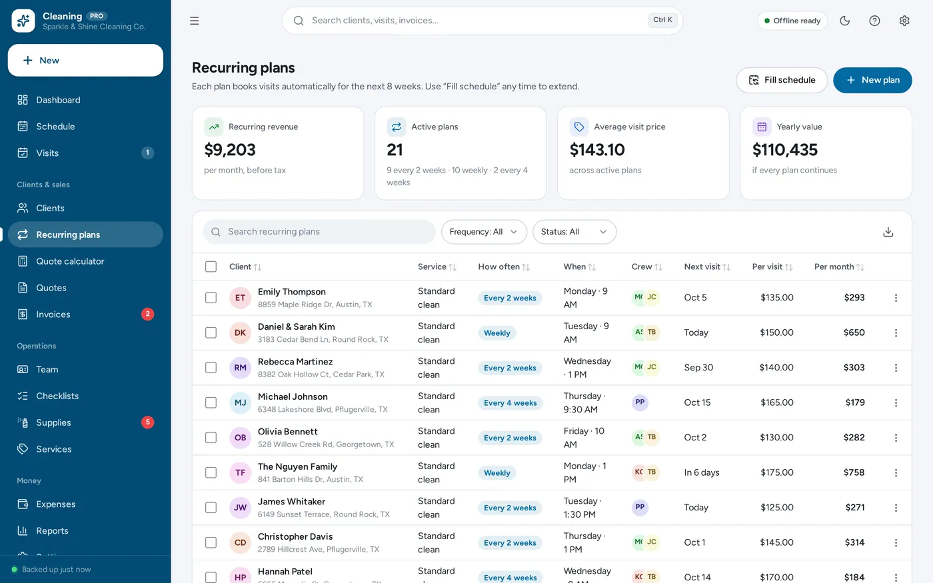Open Team in sidebar
The height and width of the screenshot is (583, 933).
coord(85,369)
